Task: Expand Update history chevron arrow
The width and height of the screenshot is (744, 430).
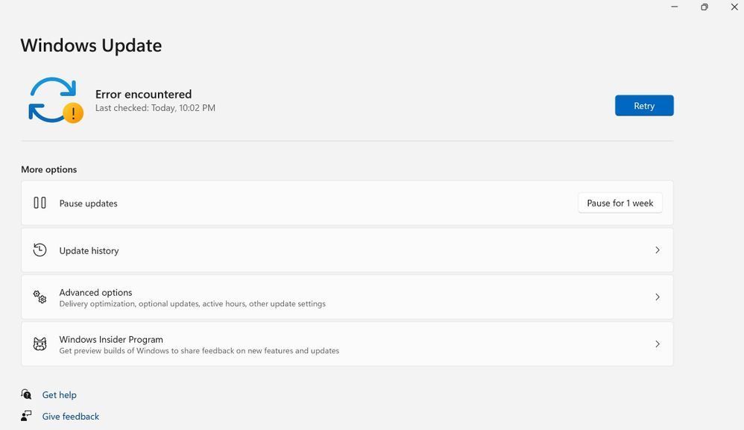Action: [x=657, y=250]
